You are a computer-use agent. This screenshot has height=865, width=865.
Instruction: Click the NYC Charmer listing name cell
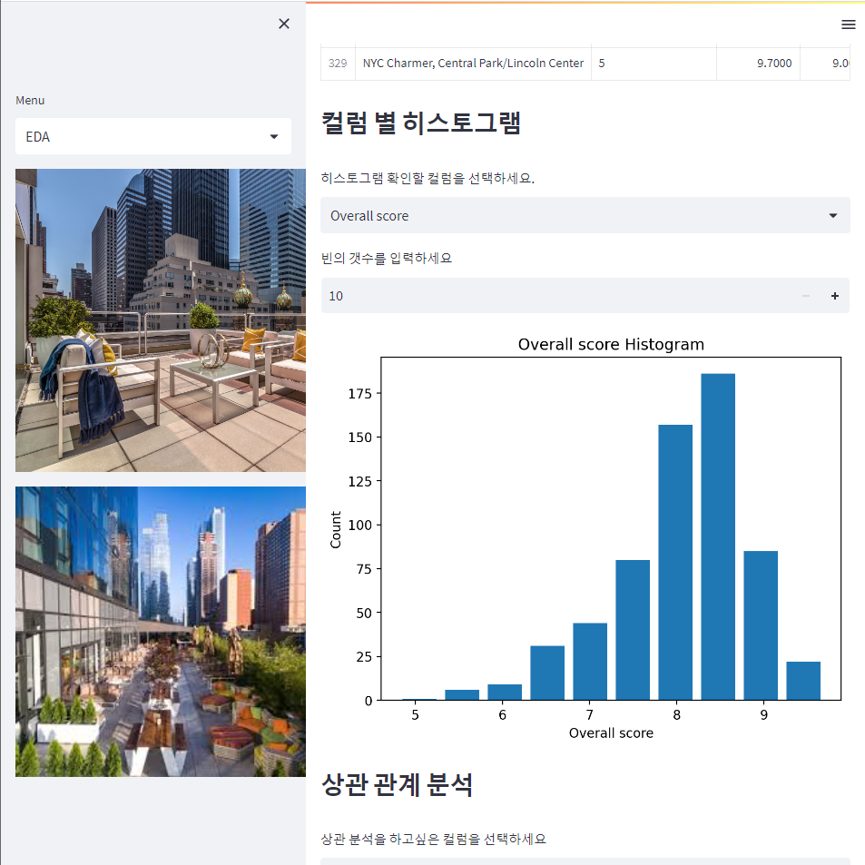tap(473, 63)
